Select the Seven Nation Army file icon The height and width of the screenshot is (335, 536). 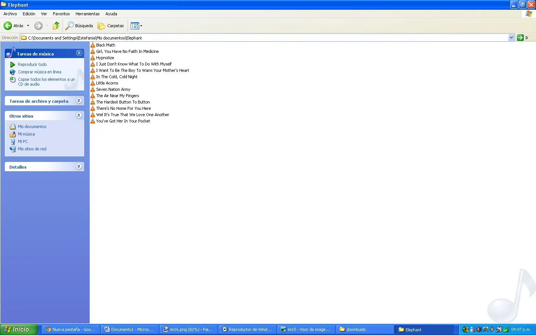click(x=93, y=89)
